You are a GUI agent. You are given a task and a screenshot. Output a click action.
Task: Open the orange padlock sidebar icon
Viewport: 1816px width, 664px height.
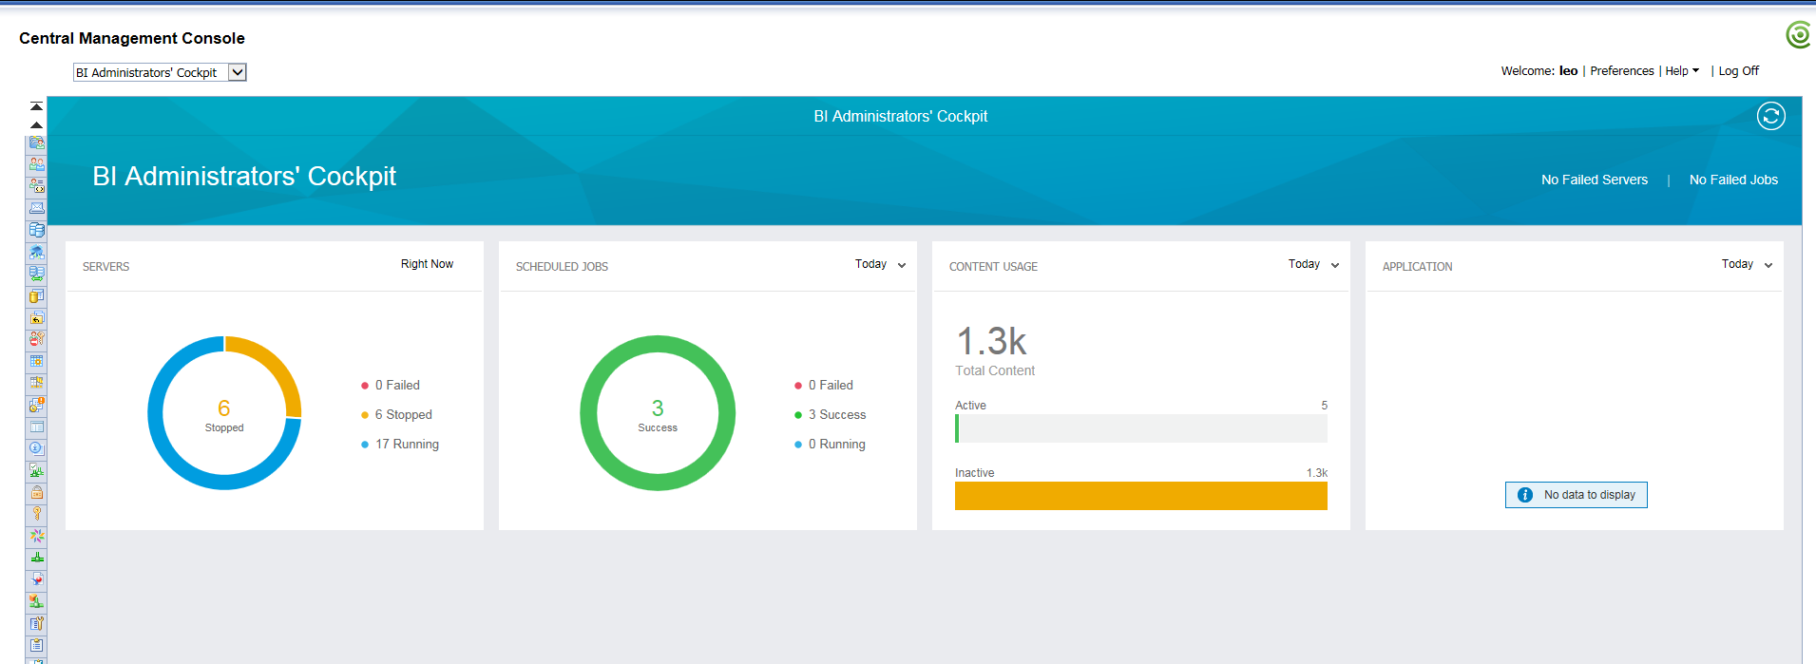[x=36, y=492]
